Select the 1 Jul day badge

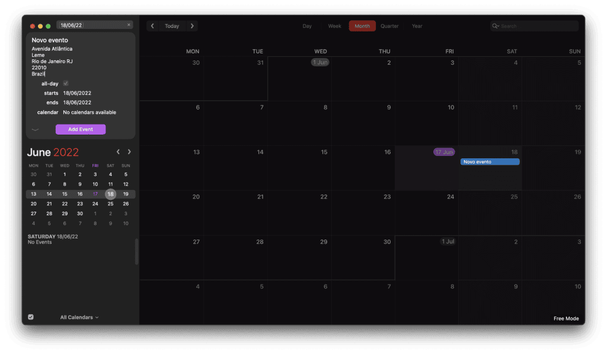448,241
